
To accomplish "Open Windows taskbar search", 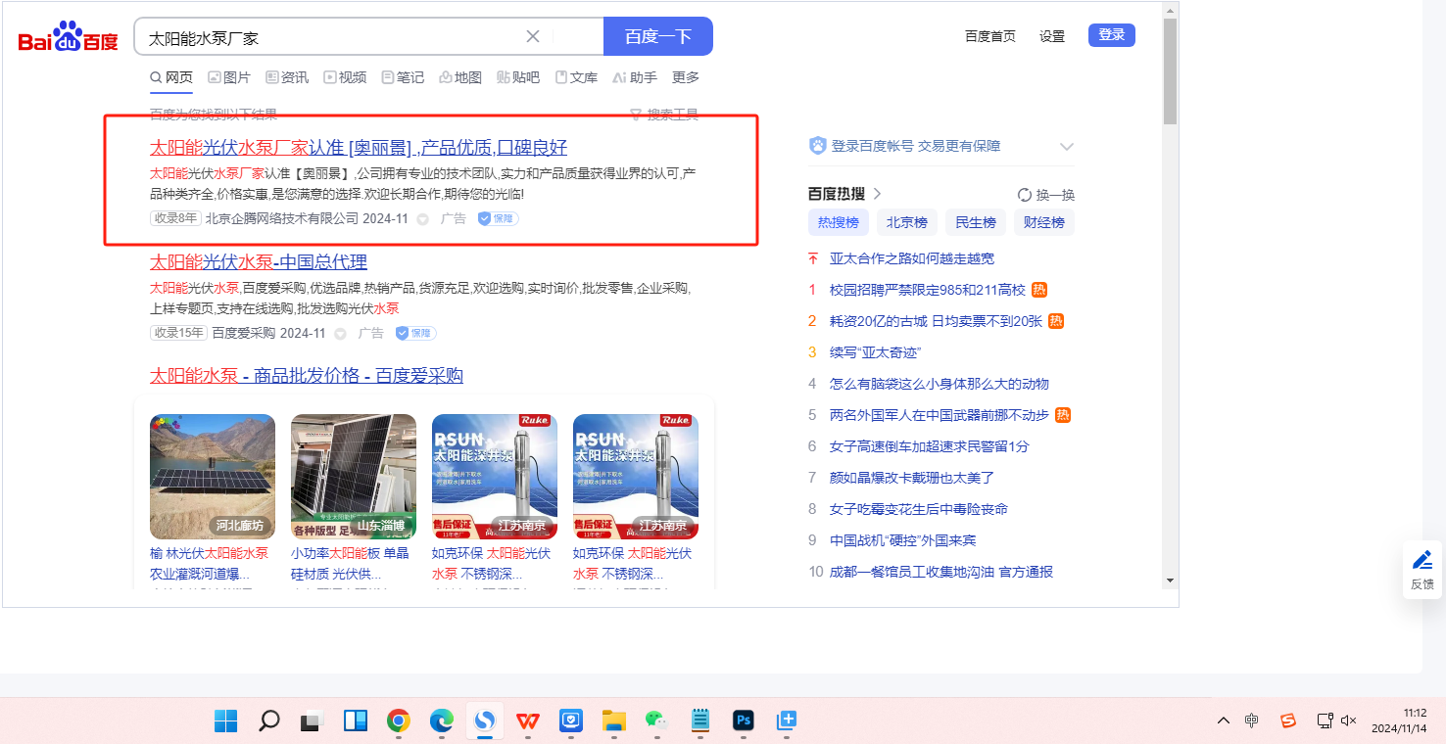I will point(269,721).
